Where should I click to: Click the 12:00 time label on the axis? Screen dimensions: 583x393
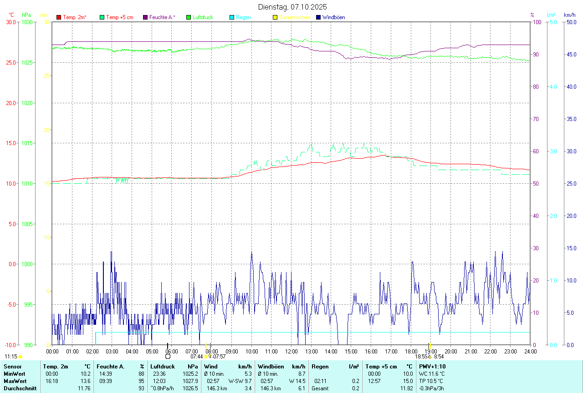coord(291,352)
